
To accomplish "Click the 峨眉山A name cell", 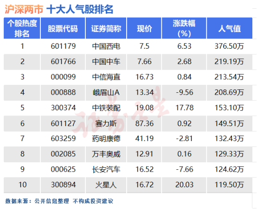I will coord(106,93).
